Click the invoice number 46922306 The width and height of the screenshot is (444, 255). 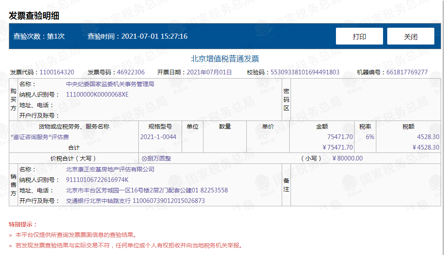pyautogui.click(x=131, y=72)
